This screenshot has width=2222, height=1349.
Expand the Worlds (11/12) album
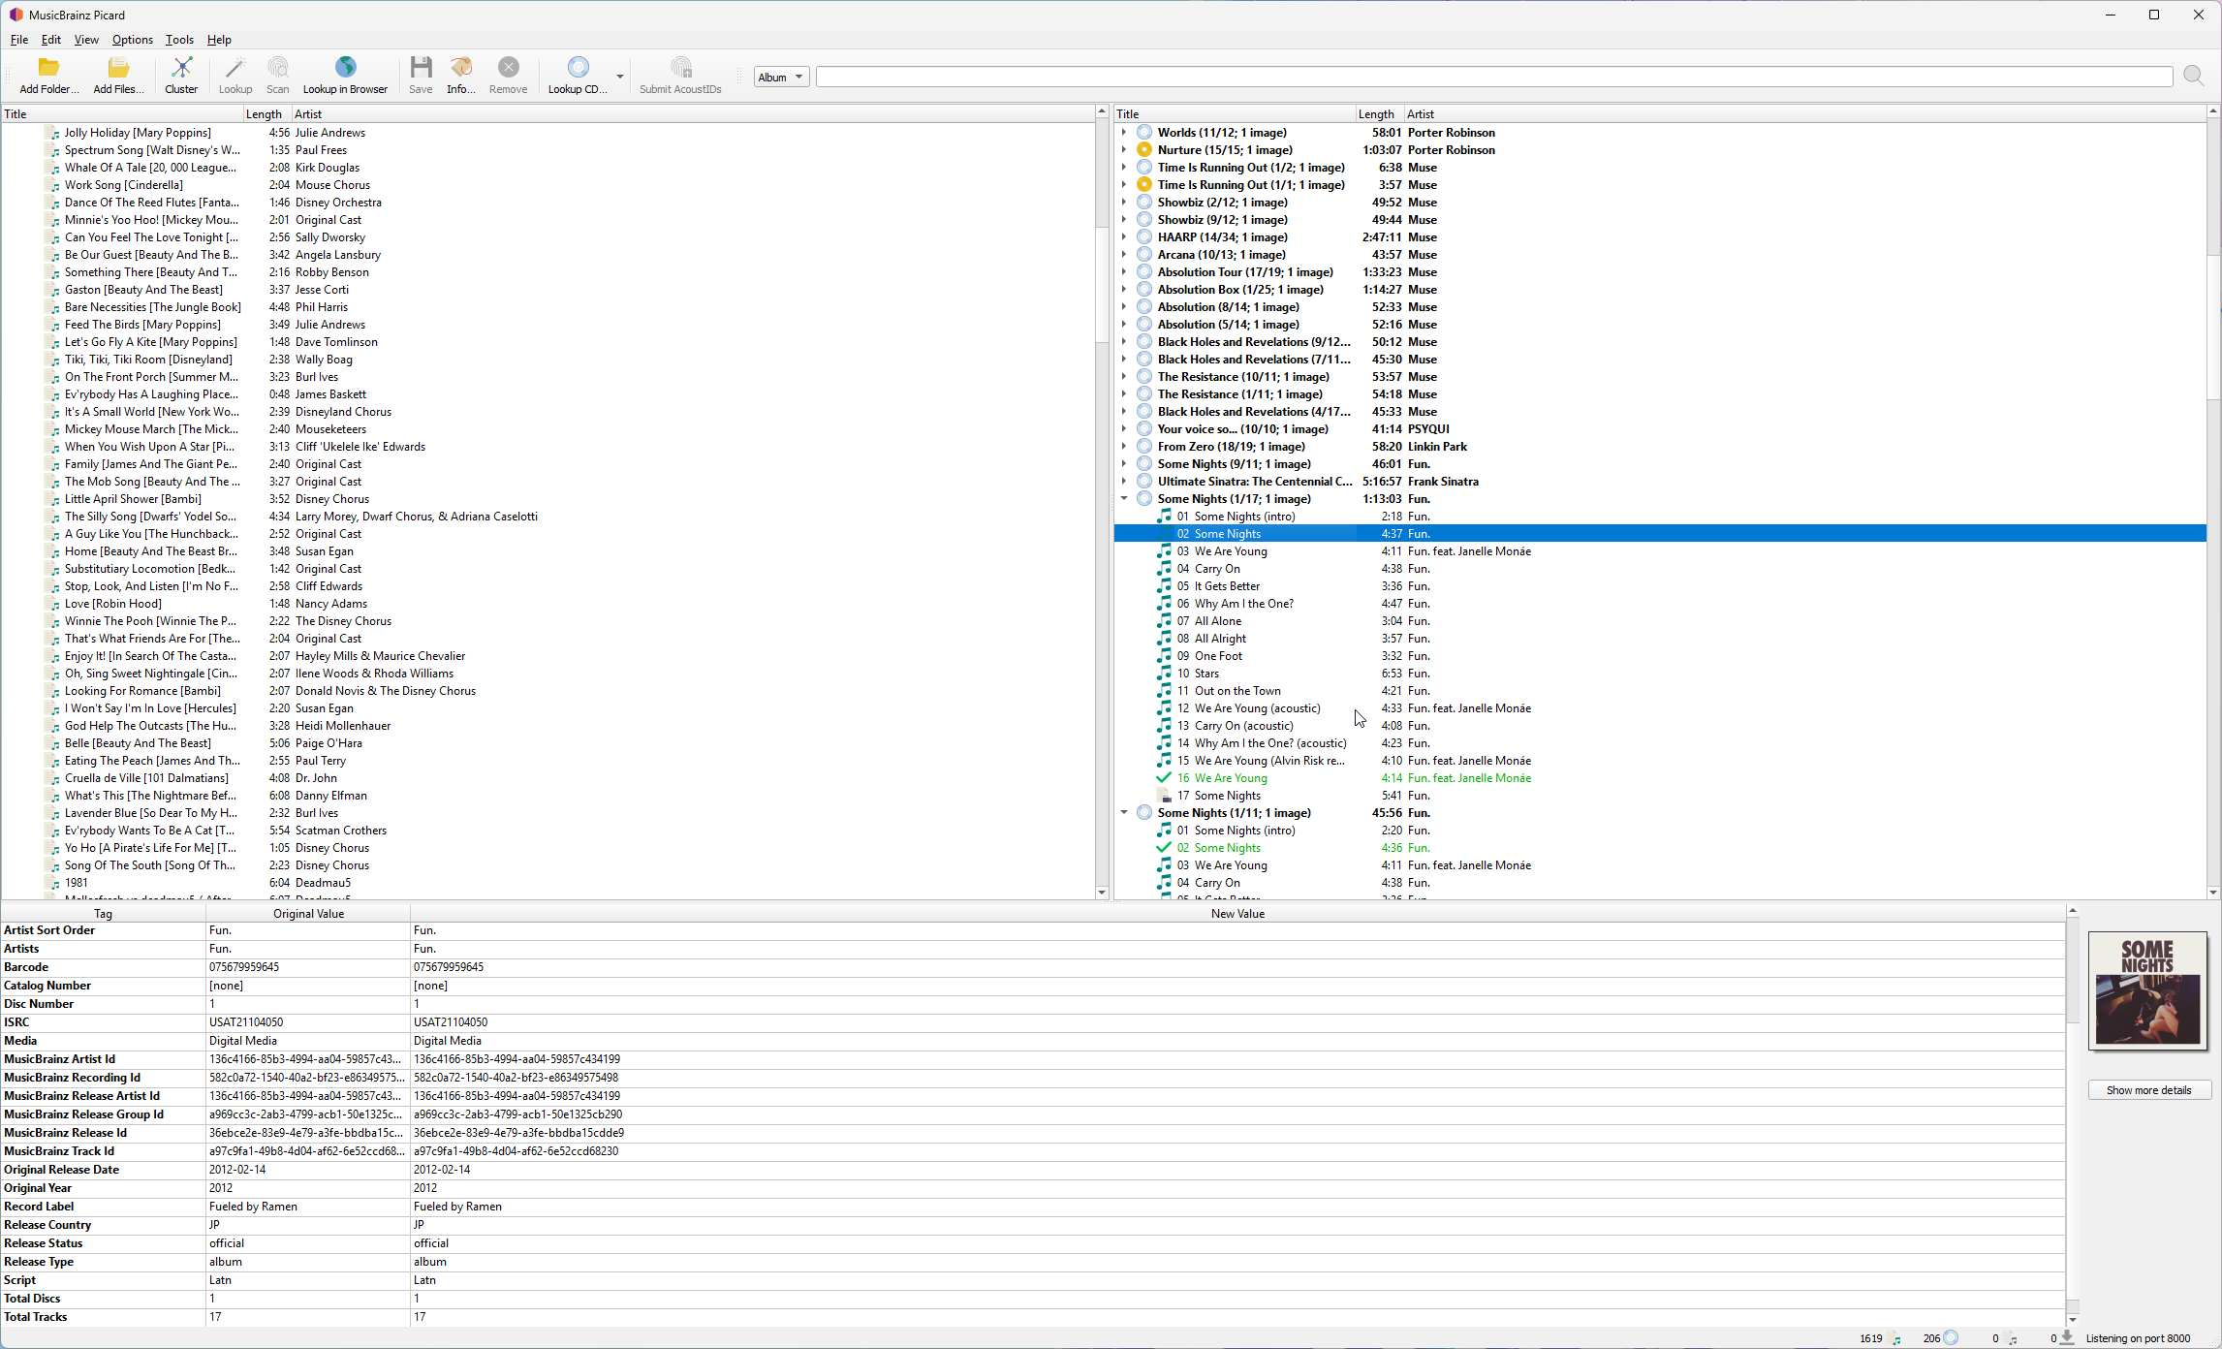[1124, 133]
